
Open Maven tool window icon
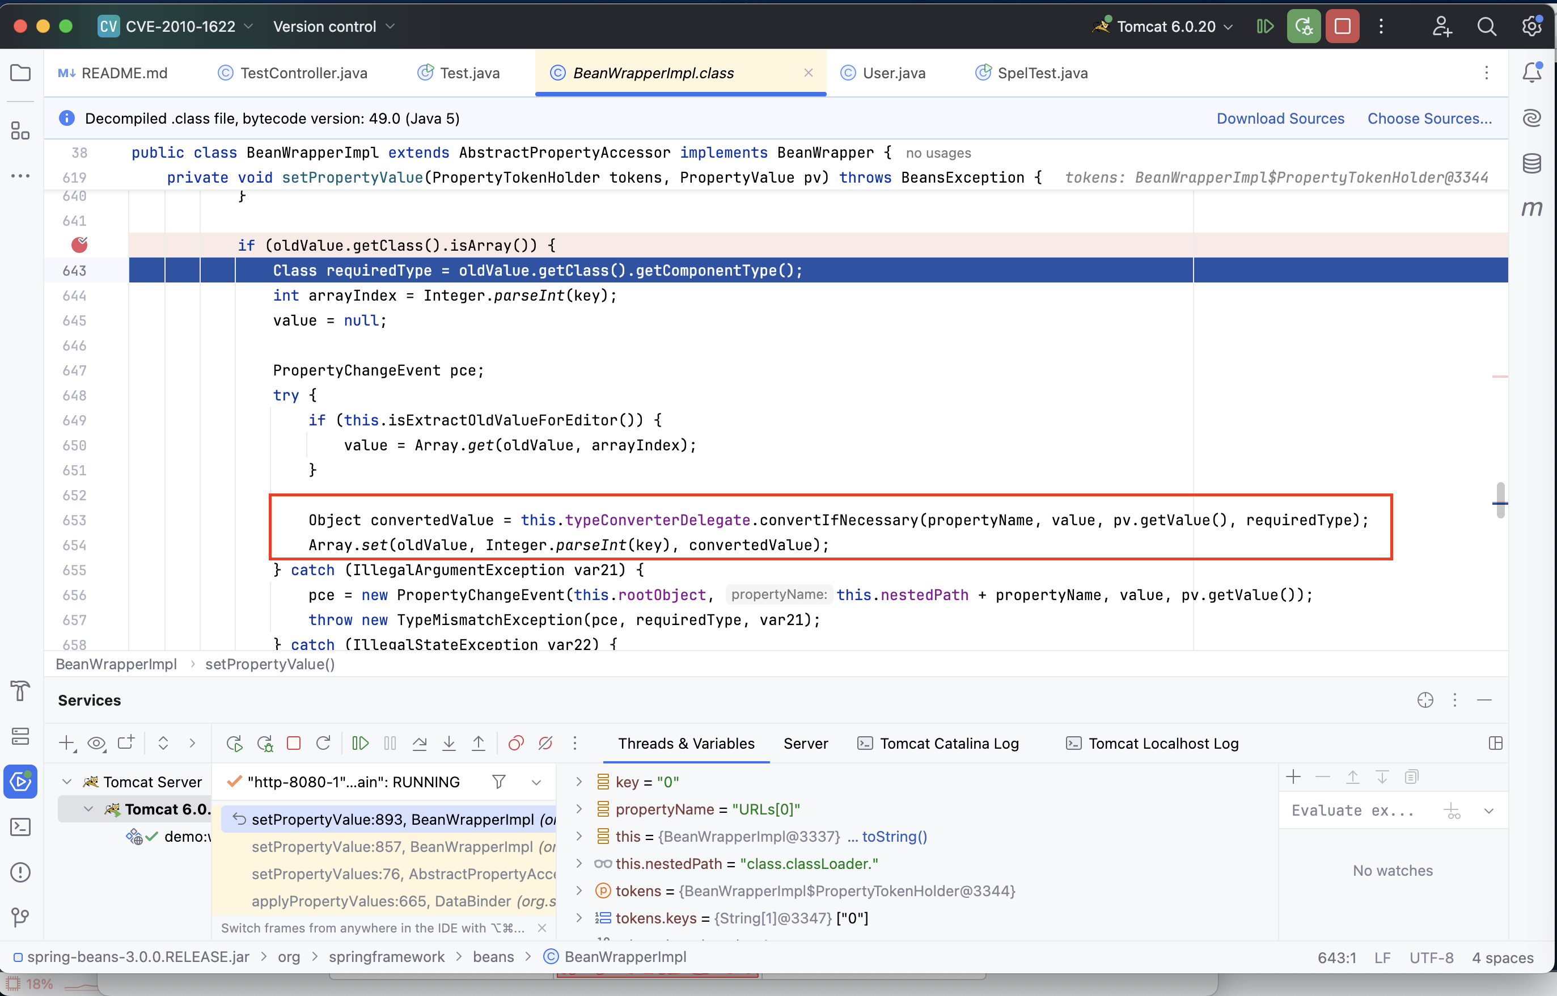(1532, 208)
